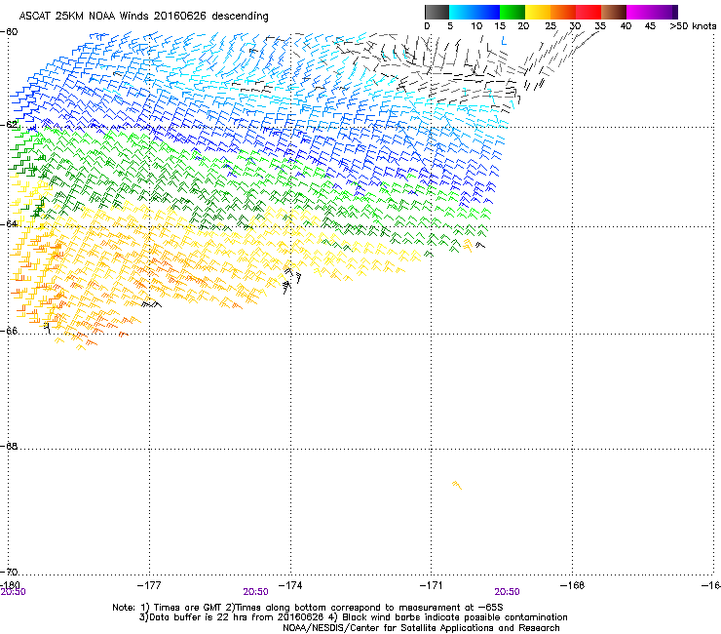The height and width of the screenshot is (634, 721).
Task: Click the '-174' longitude axis label
Action: pyautogui.click(x=290, y=585)
